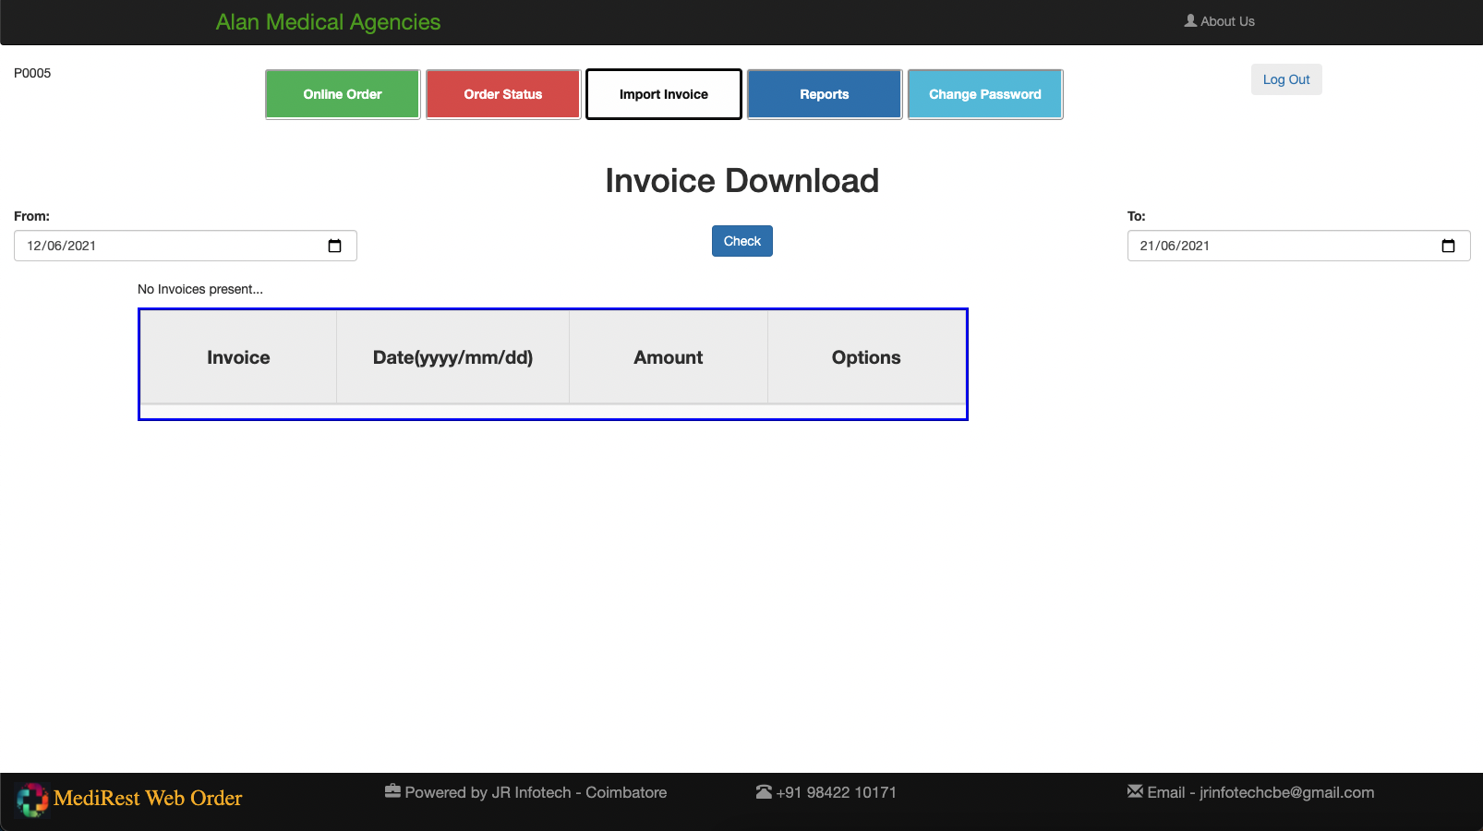The height and width of the screenshot is (831, 1483).
Task: Open the Change Password page
Action: [x=985, y=94]
